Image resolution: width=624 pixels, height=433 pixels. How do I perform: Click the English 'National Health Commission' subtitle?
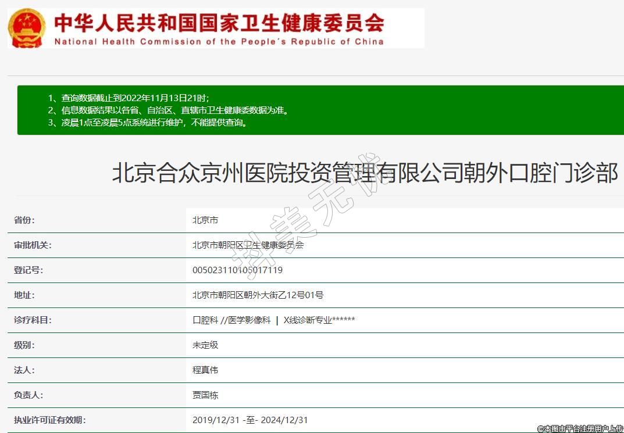pyautogui.click(x=219, y=42)
